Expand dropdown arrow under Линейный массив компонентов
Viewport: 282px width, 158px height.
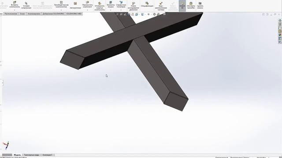(61, 10)
